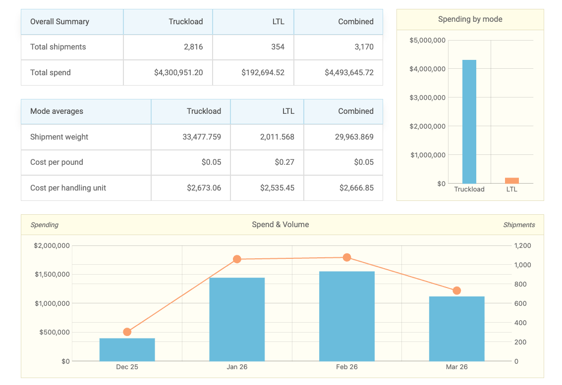Select LTL column header in Mode averages table

288,111
